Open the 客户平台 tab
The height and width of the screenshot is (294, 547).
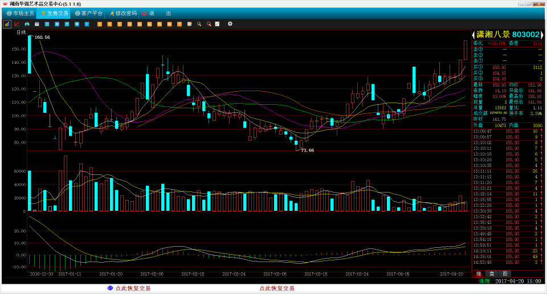[89, 13]
